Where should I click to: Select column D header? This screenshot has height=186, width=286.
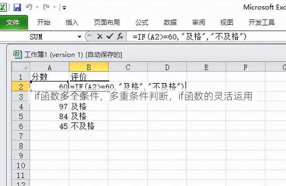point(167,67)
